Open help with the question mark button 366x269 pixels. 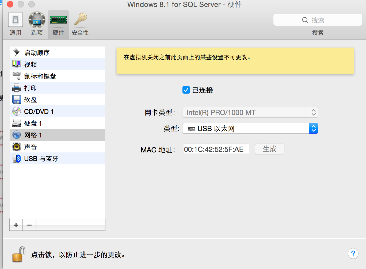click(x=353, y=253)
